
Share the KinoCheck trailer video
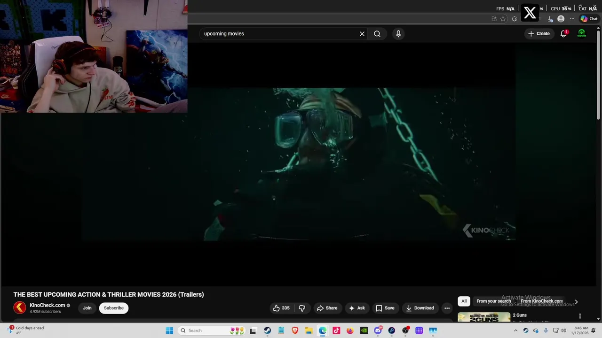pos(327,308)
